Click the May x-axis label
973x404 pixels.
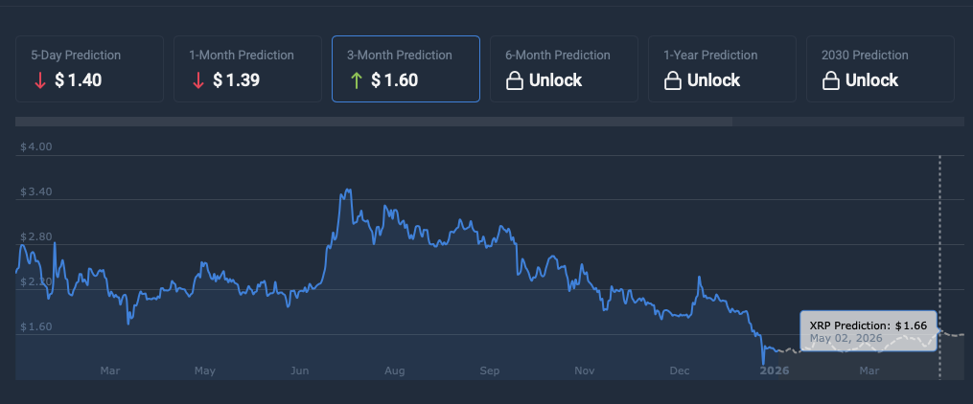click(x=205, y=370)
